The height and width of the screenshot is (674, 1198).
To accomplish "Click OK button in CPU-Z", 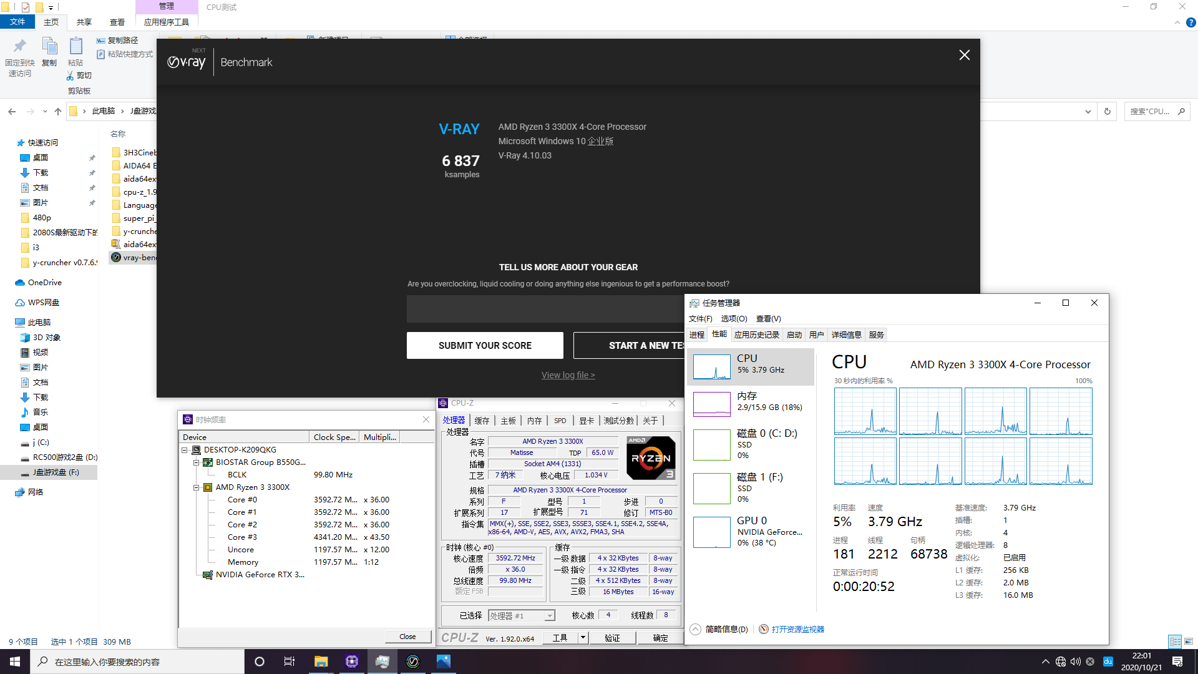I will (660, 638).
